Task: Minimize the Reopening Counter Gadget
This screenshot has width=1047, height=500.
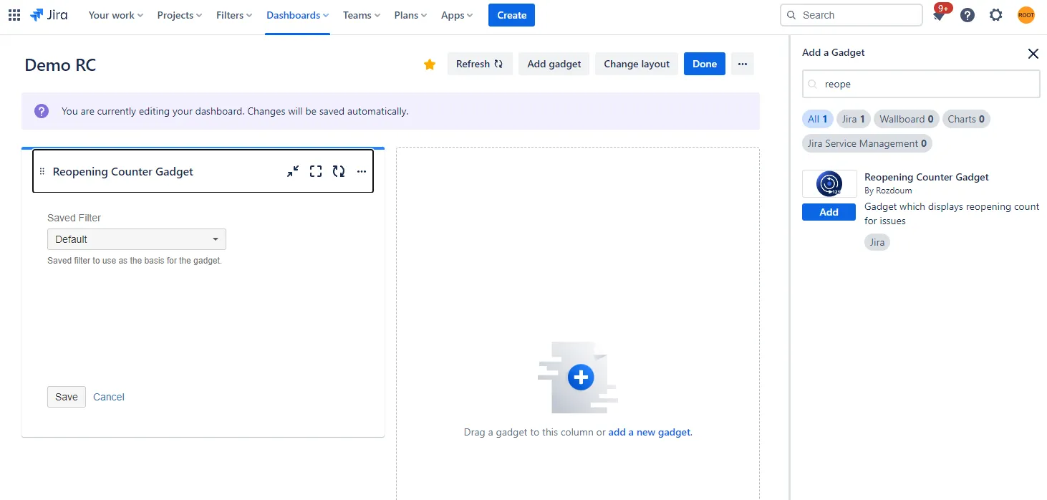Action: [293, 171]
